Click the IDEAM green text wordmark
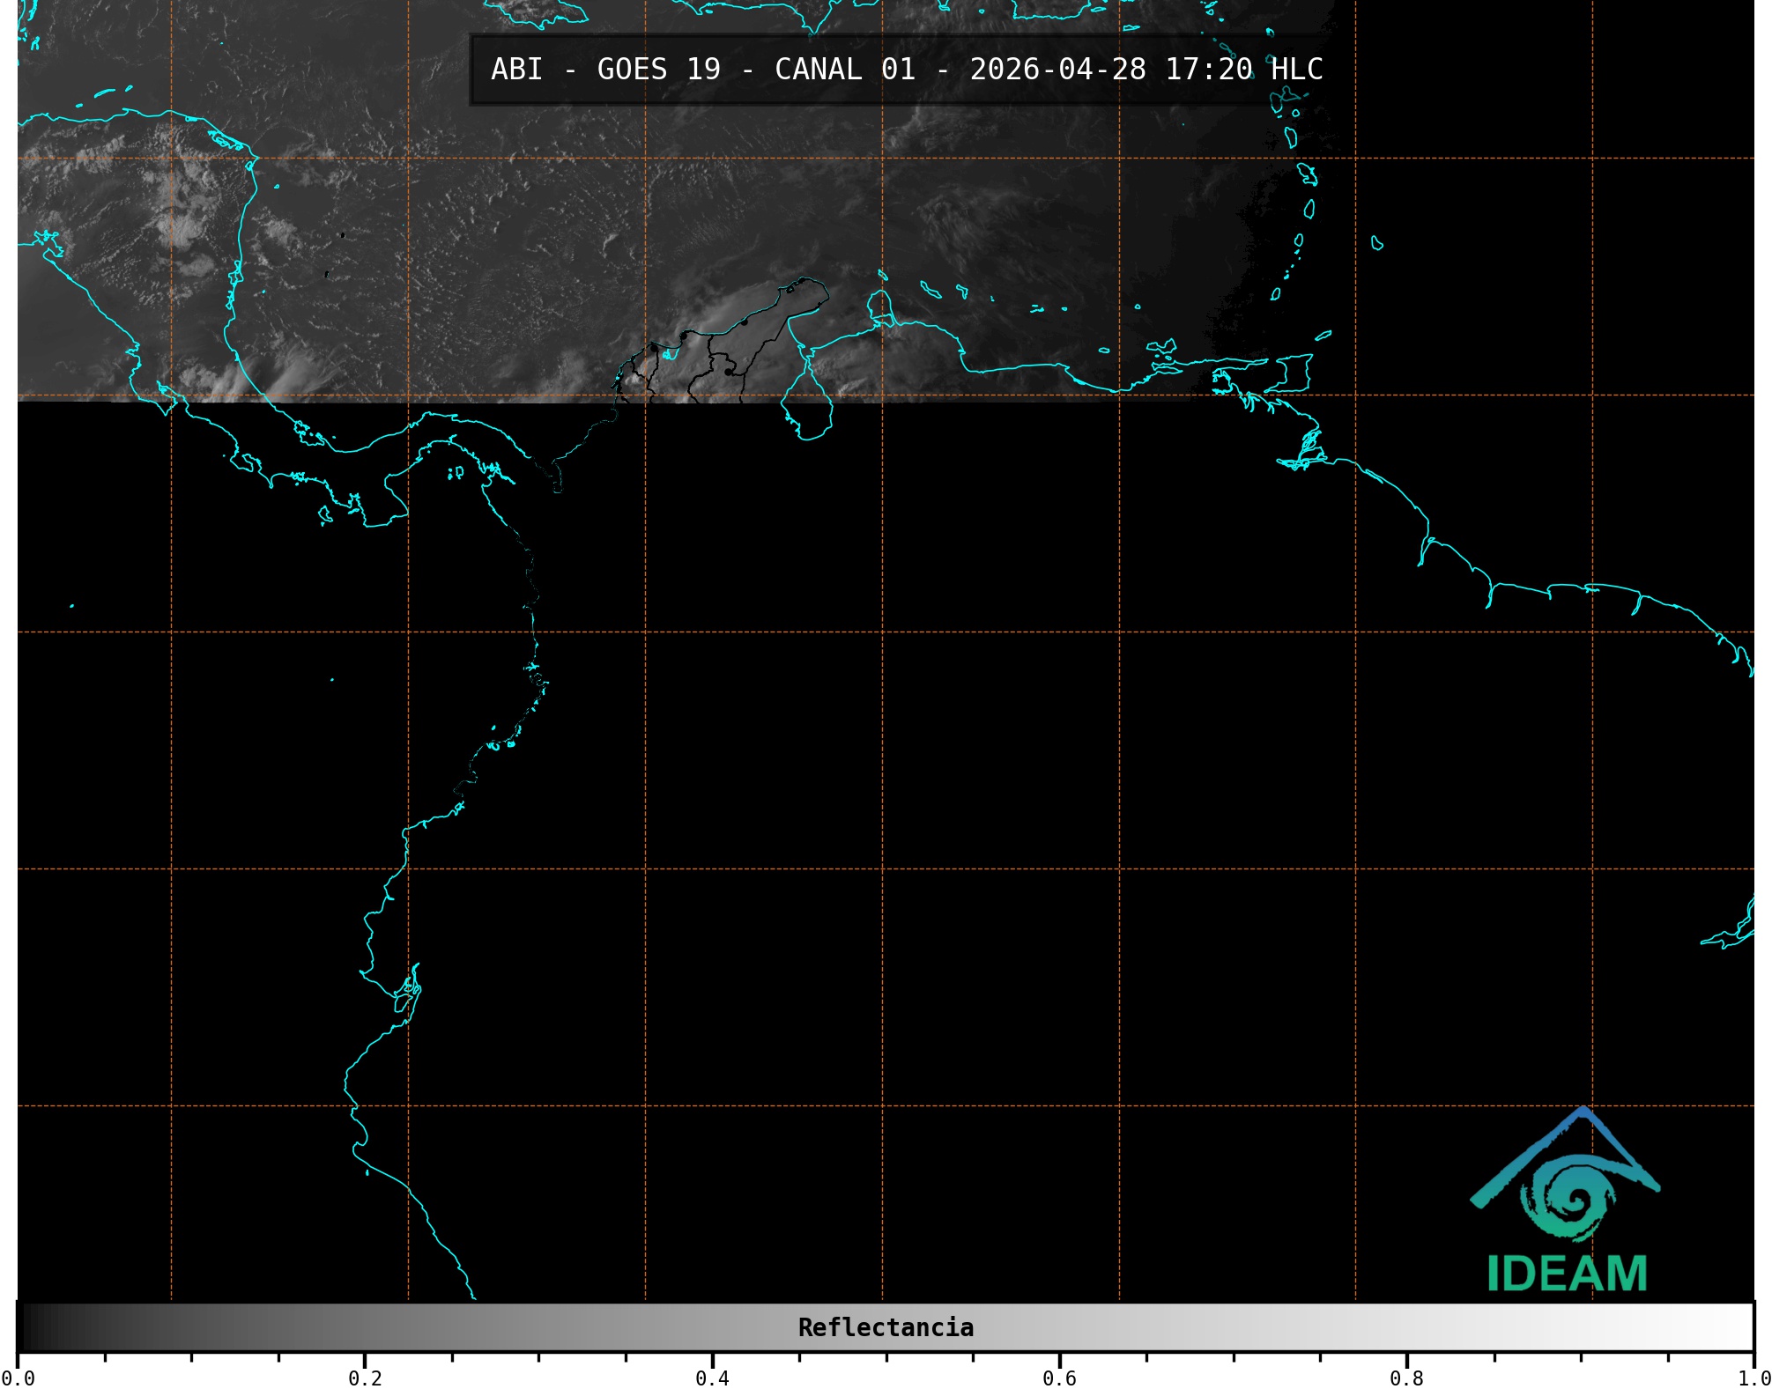 point(1567,1274)
